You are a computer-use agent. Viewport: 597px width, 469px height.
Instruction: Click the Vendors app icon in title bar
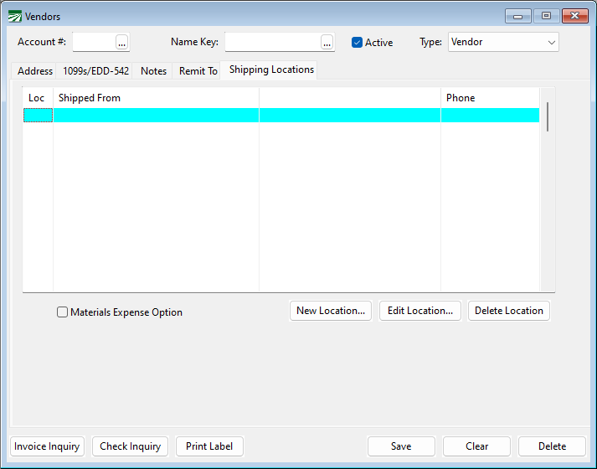[15, 16]
